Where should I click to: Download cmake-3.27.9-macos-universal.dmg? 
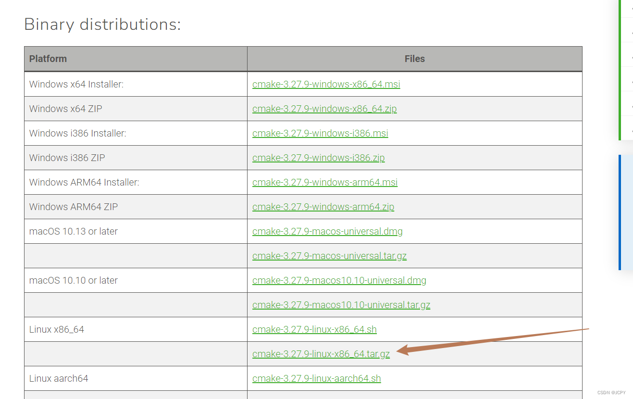click(327, 231)
